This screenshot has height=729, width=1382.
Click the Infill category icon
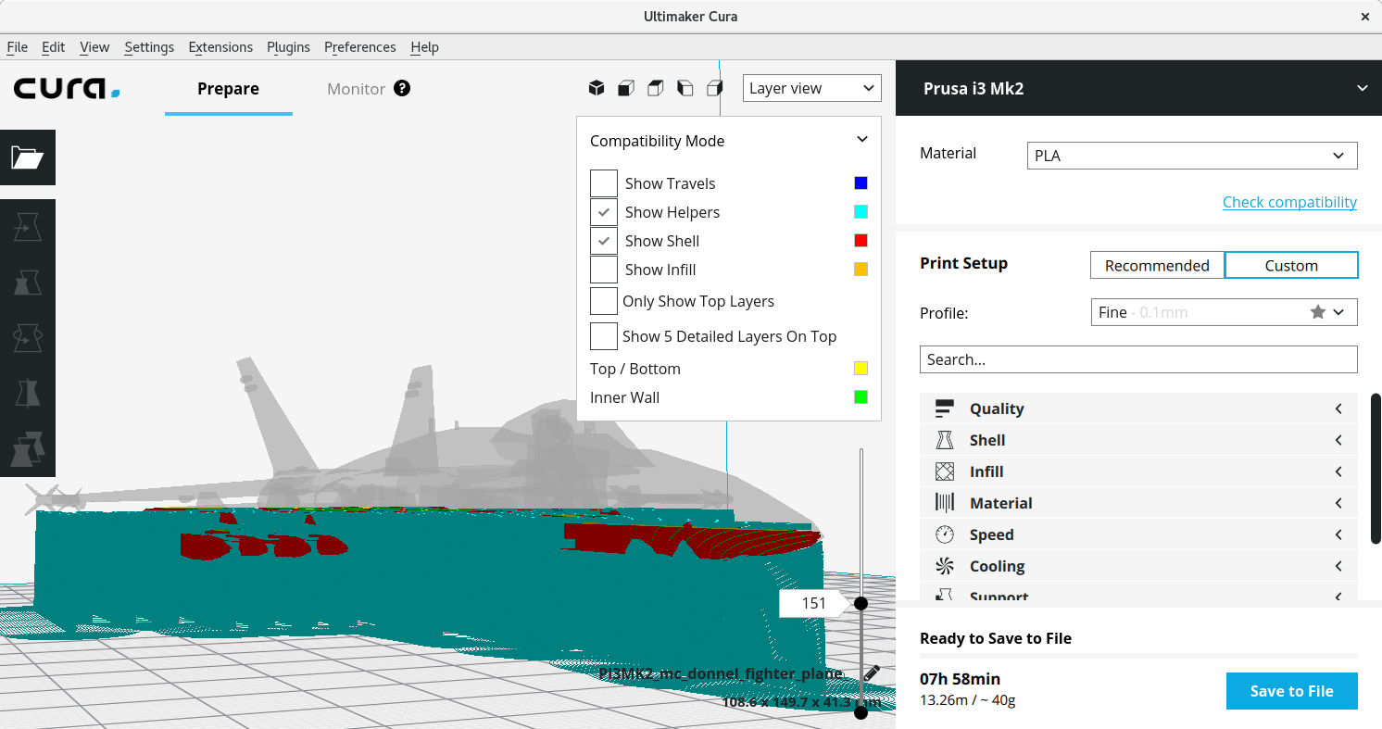tap(945, 471)
